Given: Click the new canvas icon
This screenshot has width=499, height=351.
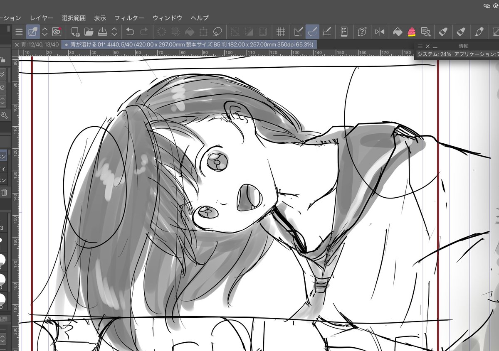Looking at the screenshot, I should pyautogui.click(x=75, y=32).
